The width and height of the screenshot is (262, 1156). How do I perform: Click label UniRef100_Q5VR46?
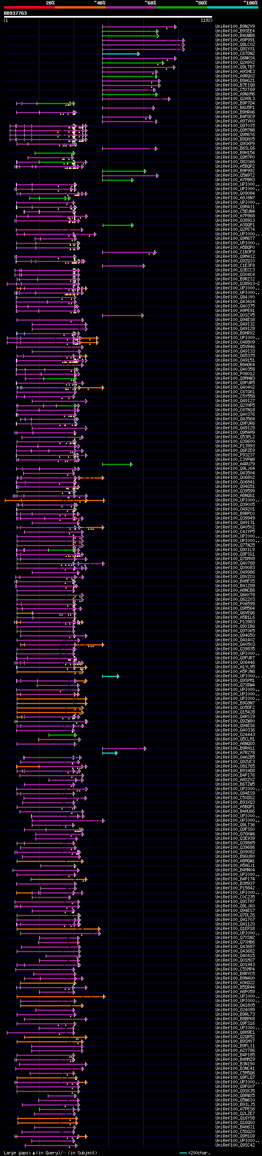[235, 347]
